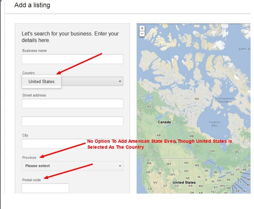Image resolution: width=254 pixels, height=209 pixels.
Task: Click the WY state label on map
Action: pos(173,175)
